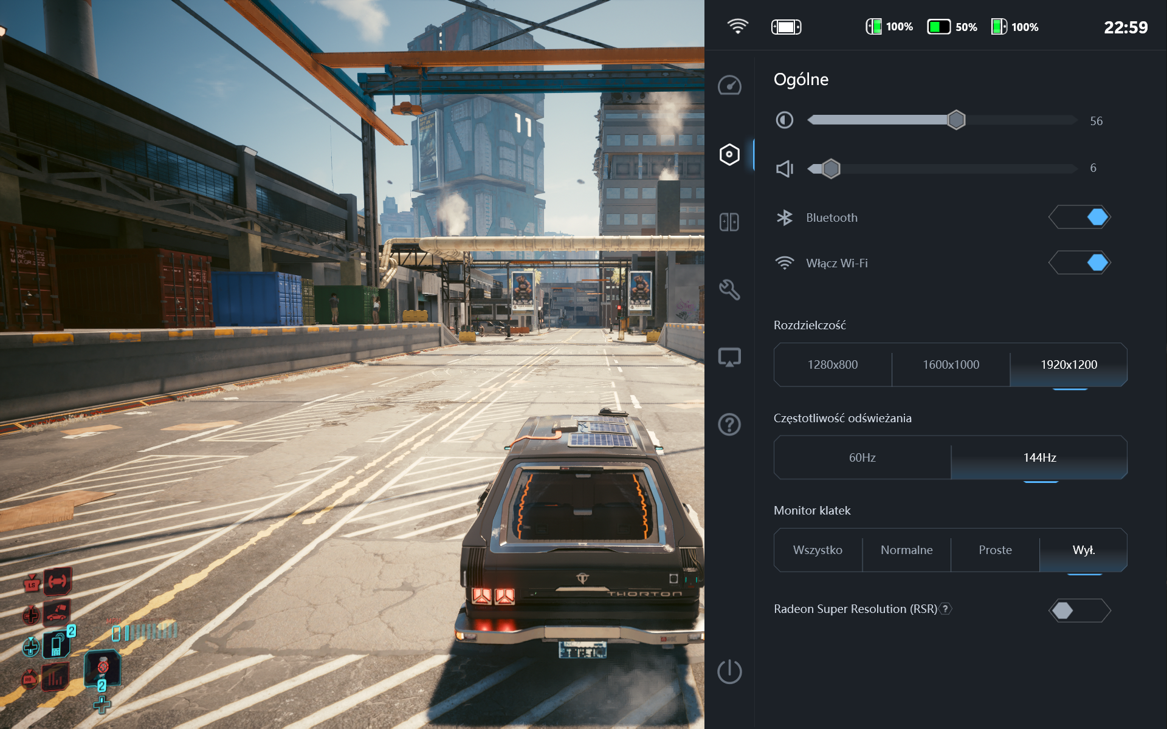The width and height of the screenshot is (1167, 729).
Task: Click the vehicle call icon in game HUD
Action: [x=57, y=614]
